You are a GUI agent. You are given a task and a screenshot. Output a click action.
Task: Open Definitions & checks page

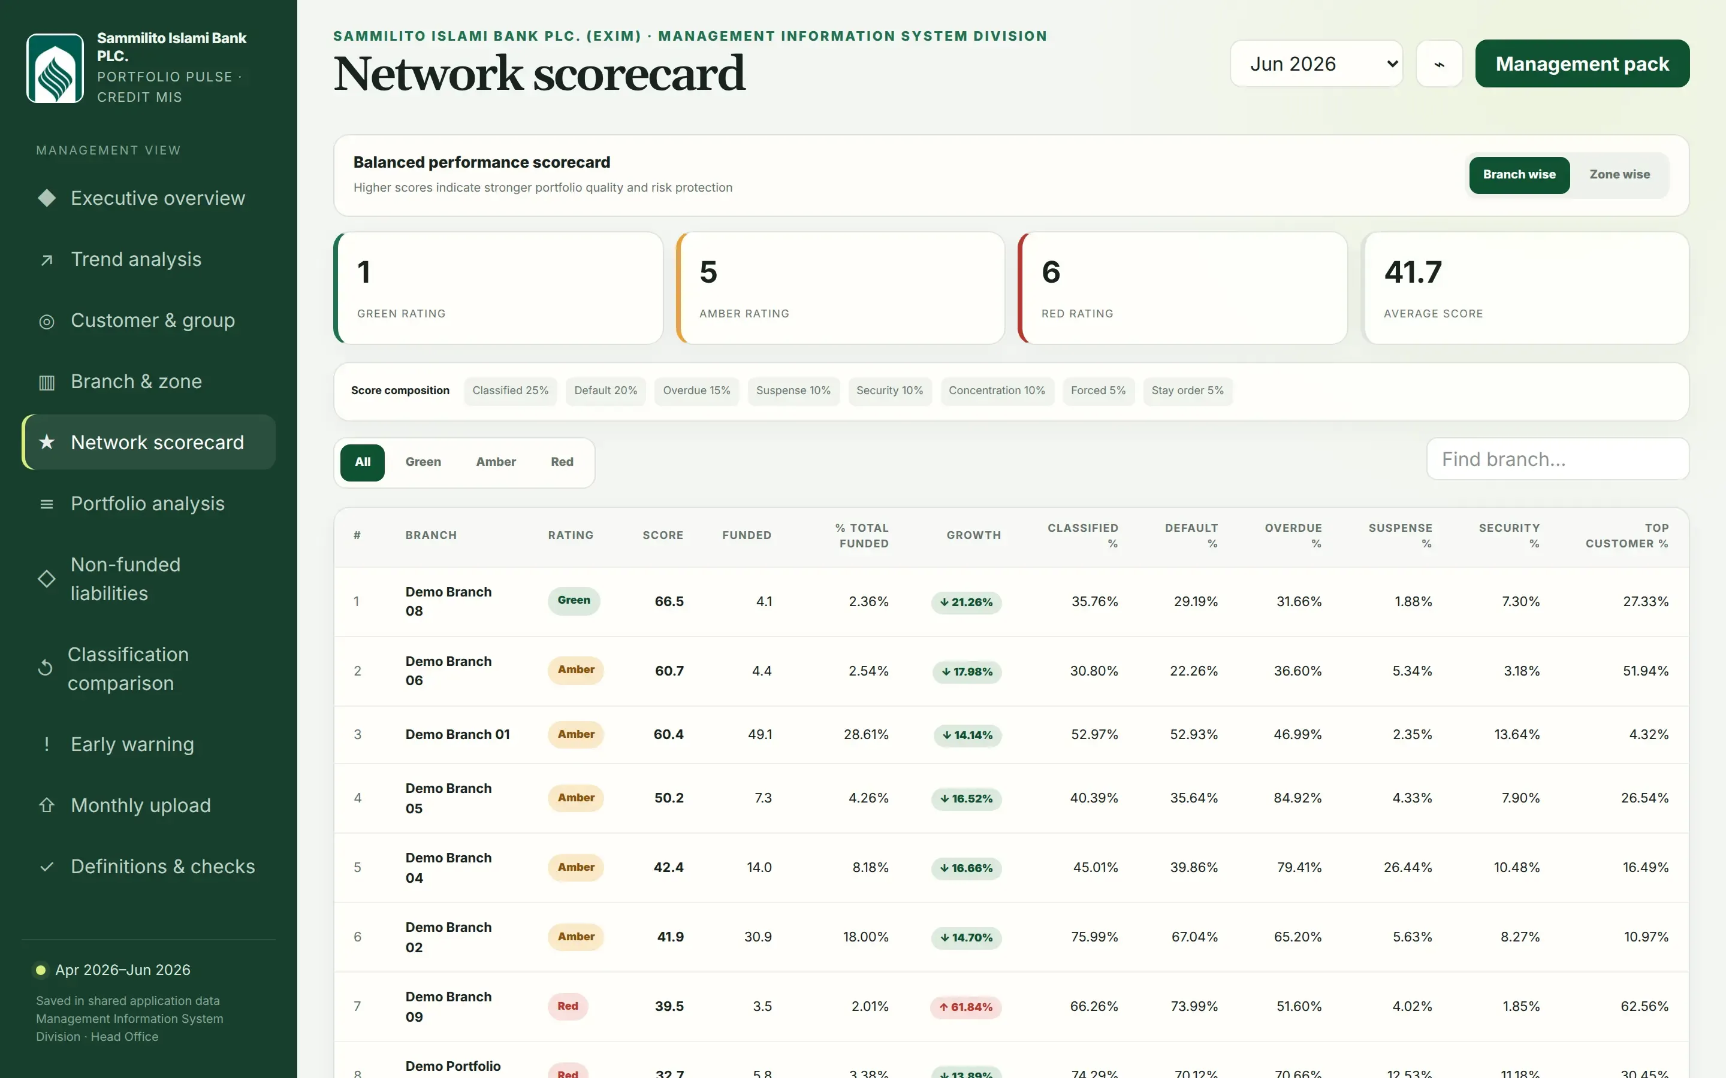pyautogui.click(x=149, y=867)
